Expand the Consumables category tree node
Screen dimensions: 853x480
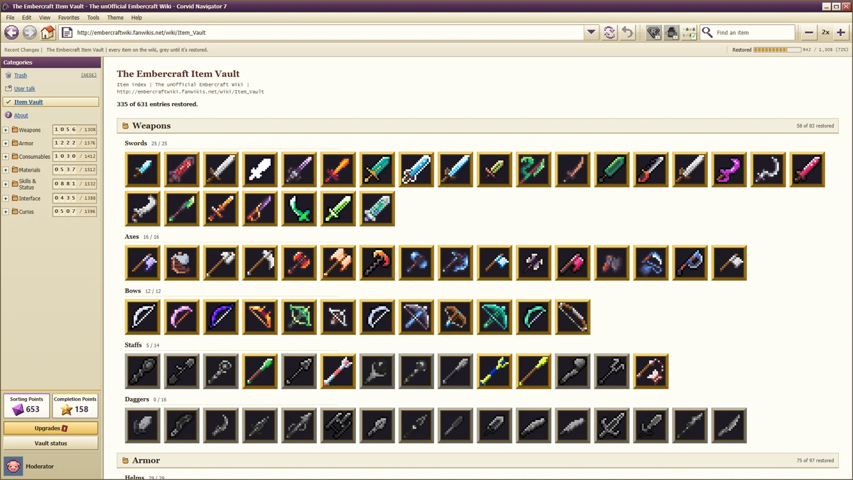tap(6, 157)
